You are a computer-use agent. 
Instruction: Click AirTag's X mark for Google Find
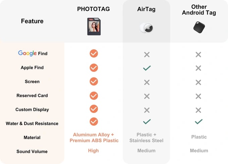pyautogui.click(x=147, y=54)
